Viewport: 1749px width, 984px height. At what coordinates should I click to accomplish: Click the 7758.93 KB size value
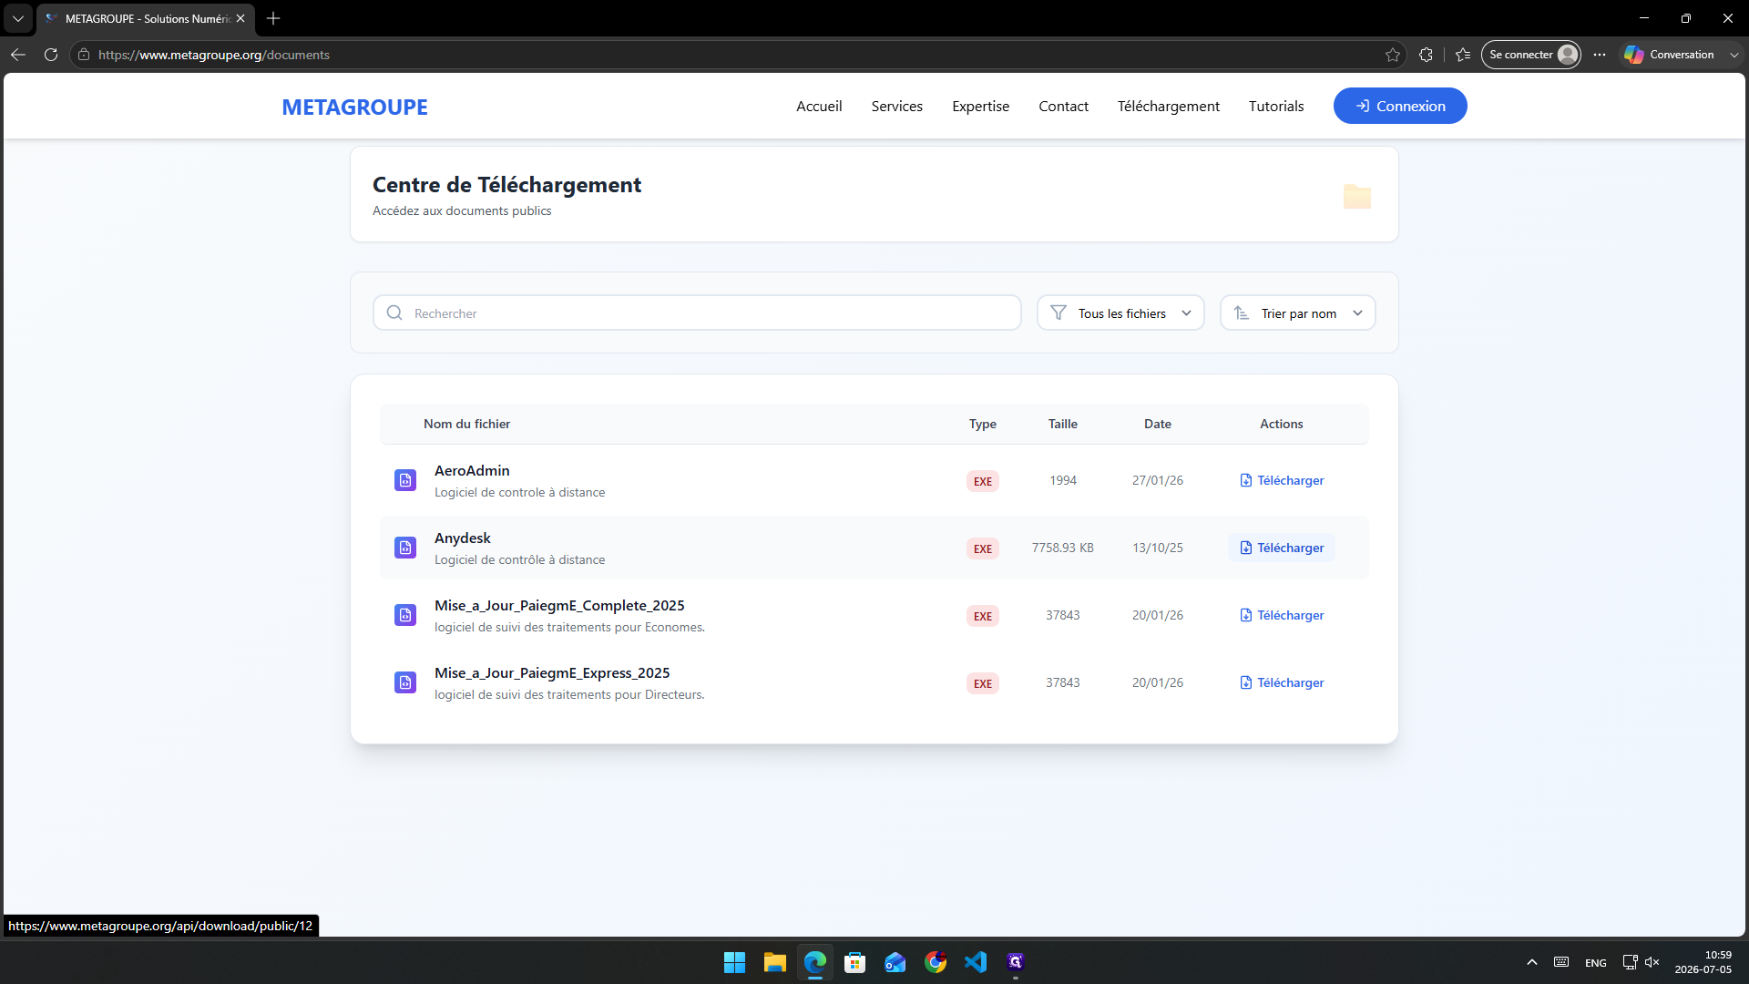pyautogui.click(x=1062, y=548)
